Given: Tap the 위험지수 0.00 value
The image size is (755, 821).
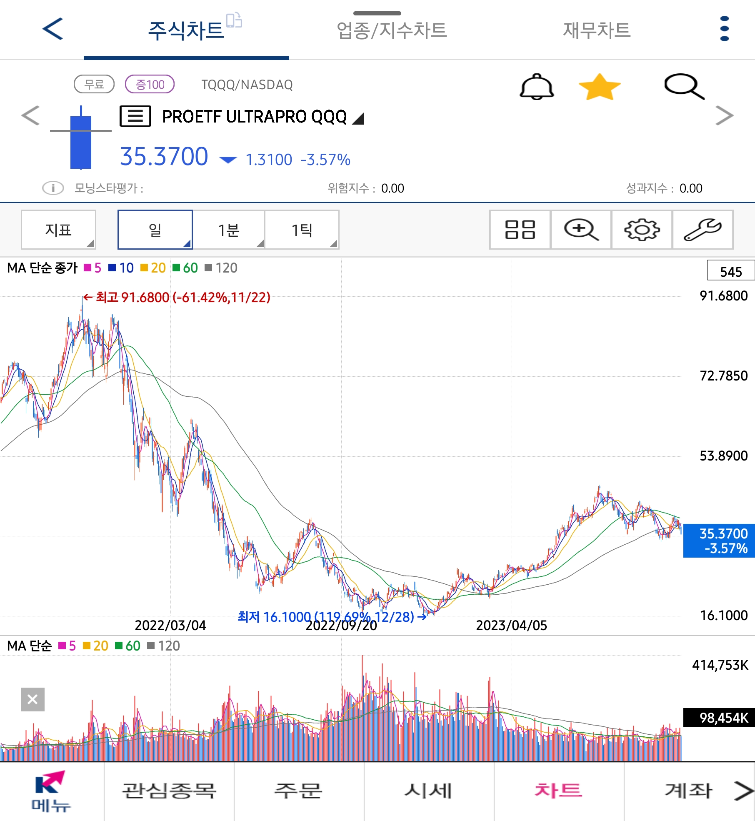Looking at the screenshot, I should click(392, 188).
